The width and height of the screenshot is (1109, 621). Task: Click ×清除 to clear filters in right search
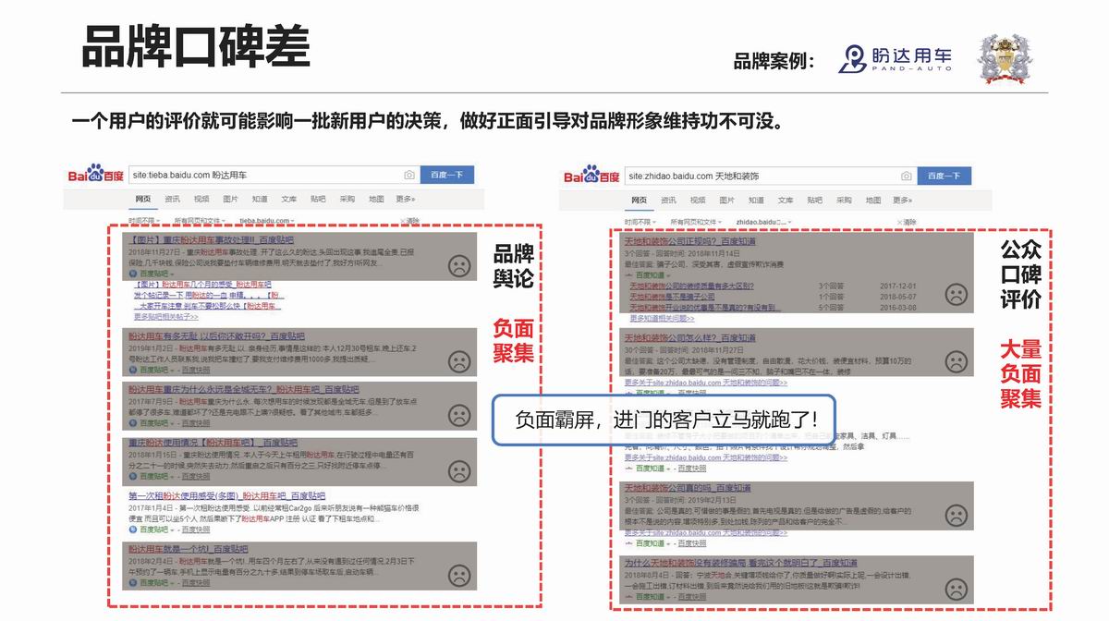click(907, 222)
